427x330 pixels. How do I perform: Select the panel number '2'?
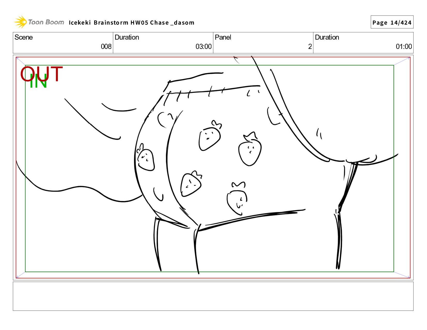click(310, 47)
